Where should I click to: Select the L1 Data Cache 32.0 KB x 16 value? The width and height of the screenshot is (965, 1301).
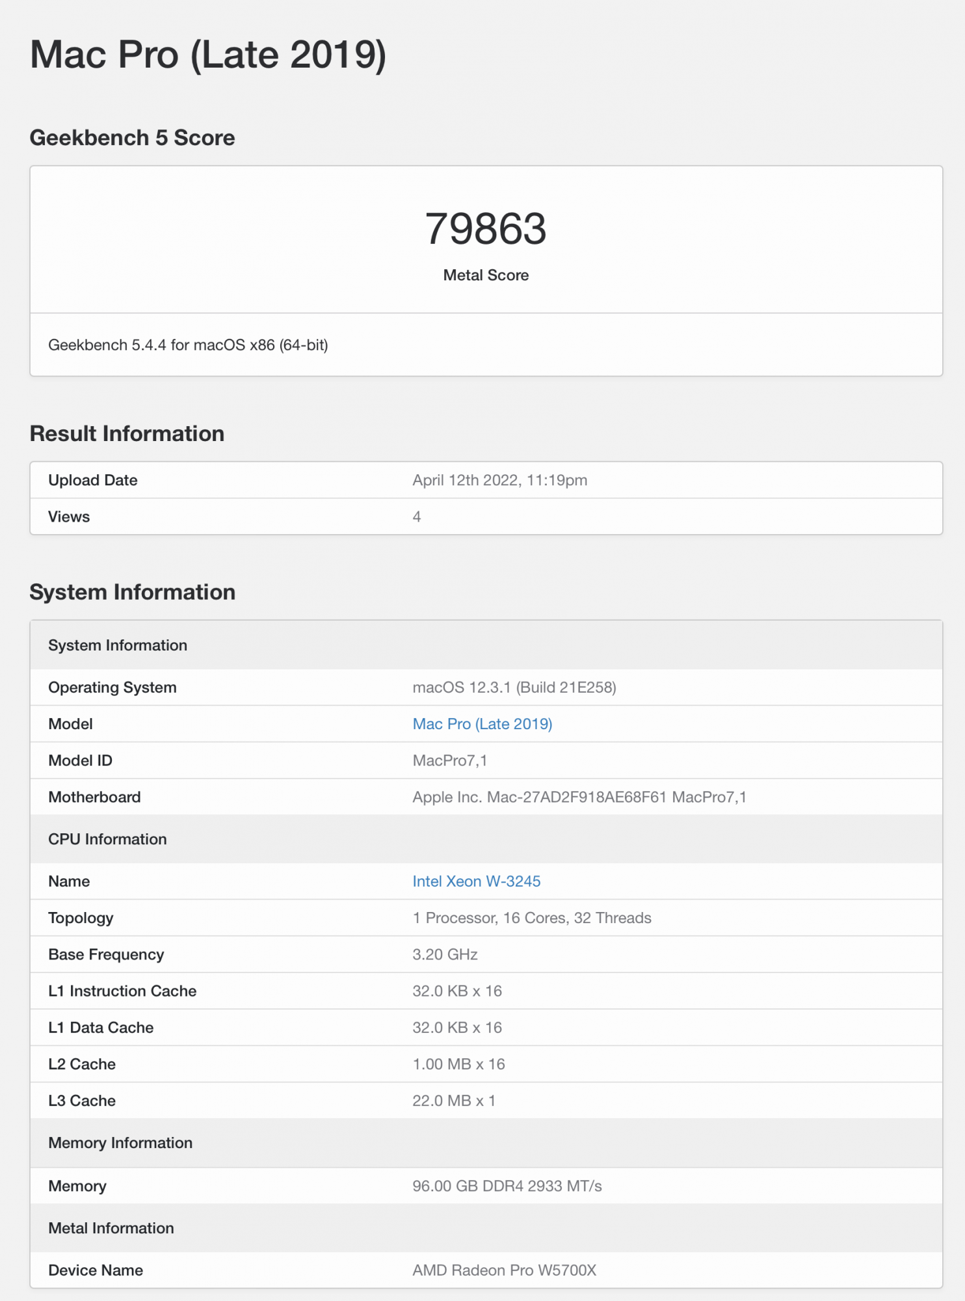coord(457,1027)
